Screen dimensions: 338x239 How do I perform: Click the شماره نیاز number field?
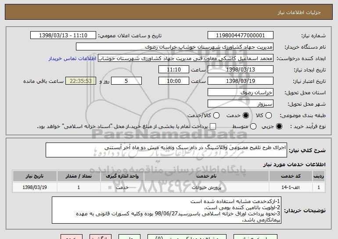pyautogui.click(x=241, y=36)
